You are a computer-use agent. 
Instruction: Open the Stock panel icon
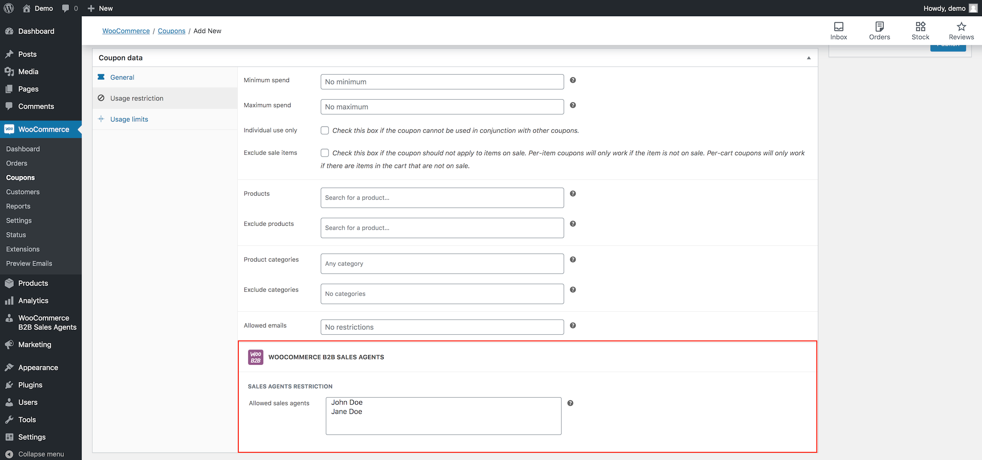(x=921, y=27)
